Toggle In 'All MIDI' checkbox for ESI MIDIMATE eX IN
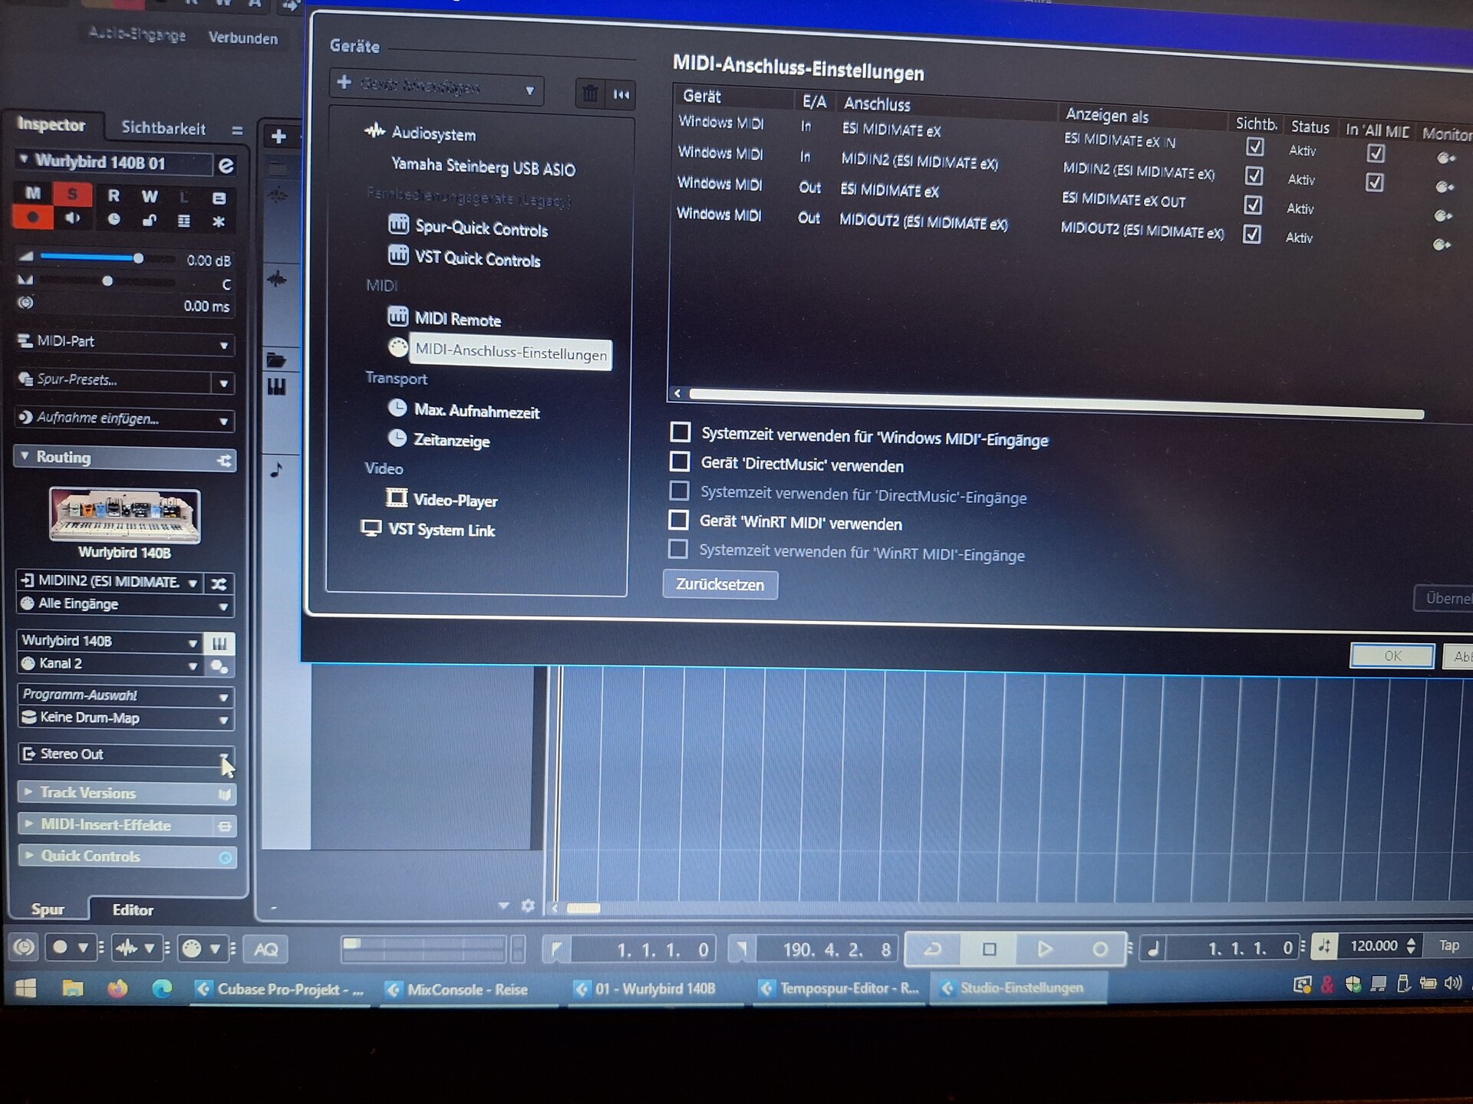1473x1104 pixels. [1376, 153]
